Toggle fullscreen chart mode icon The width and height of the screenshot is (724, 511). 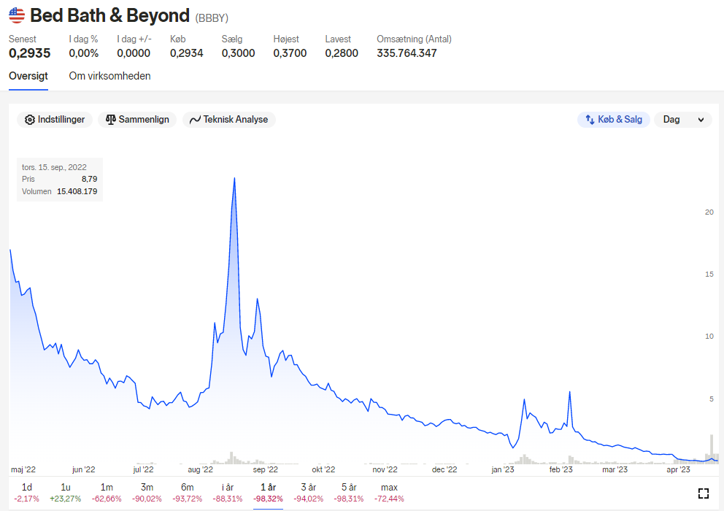(704, 493)
